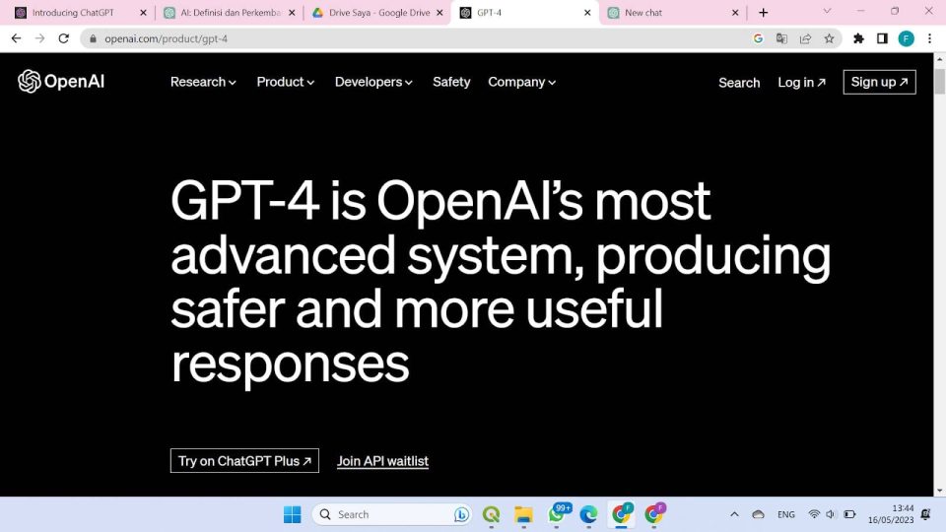Go to the Safety page
The image size is (946, 532).
[451, 82]
